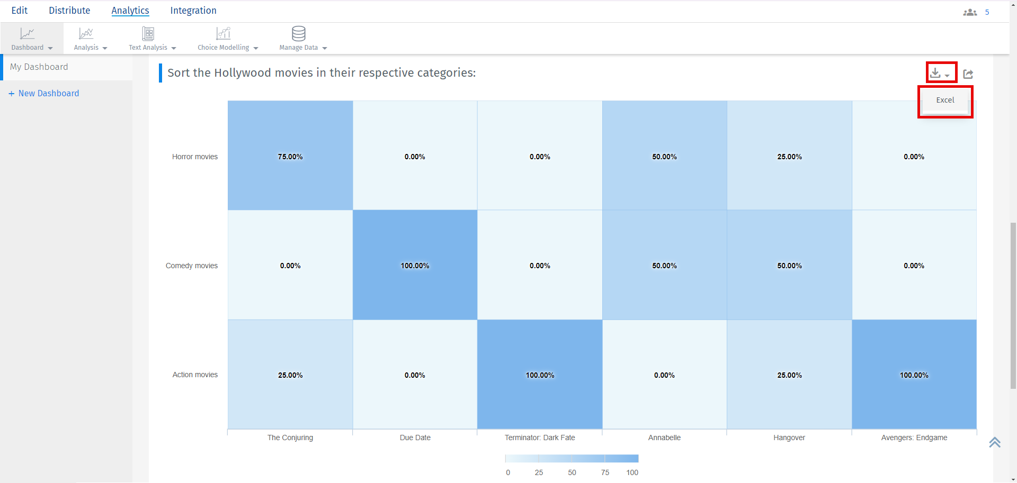Expand the Text Analysis dropdown arrow
This screenshot has width=1017, height=483.
click(174, 48)
